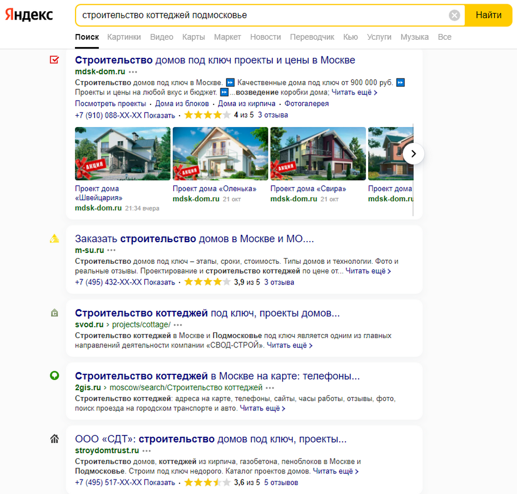Expand m-su.ru snippet with Читать ещё

tap(368, 271)
